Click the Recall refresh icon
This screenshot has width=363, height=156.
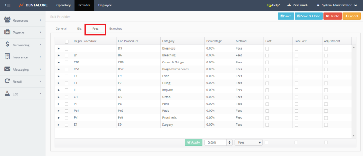click(7, 81)
